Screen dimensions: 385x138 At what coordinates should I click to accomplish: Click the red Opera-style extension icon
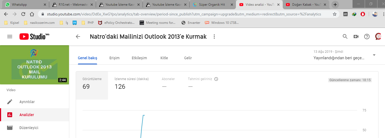[x=363, y=14]
